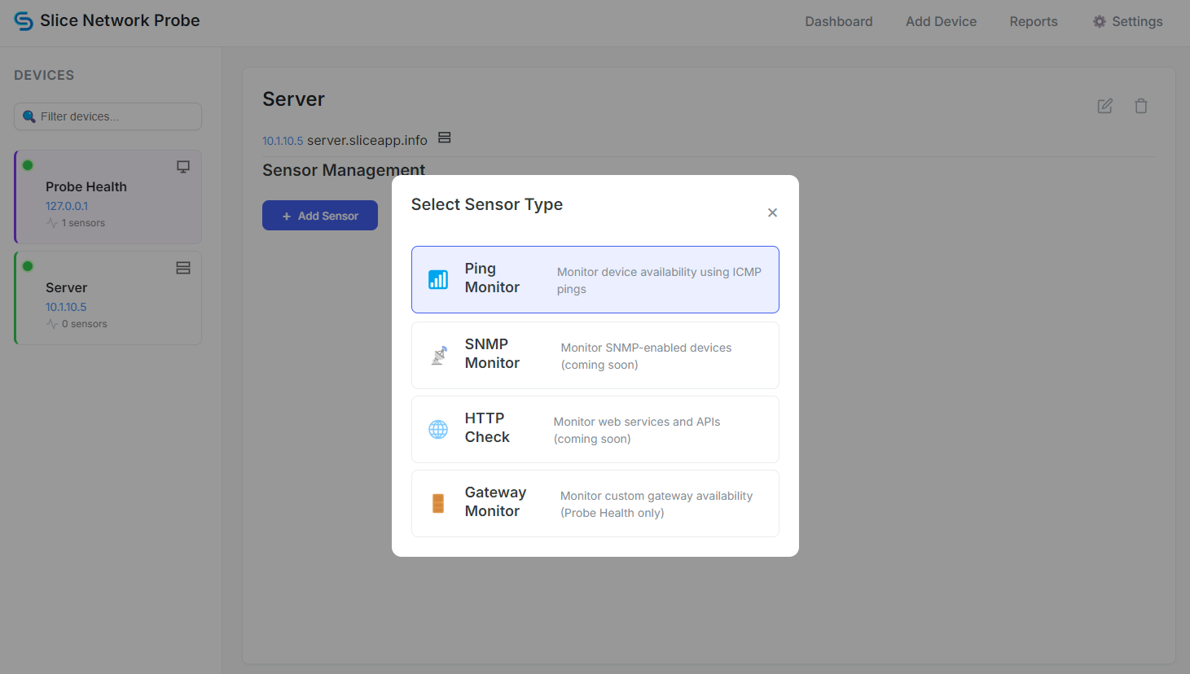Click the magnifier icon in the filter field
Screen dimensions: 1190x674
click(30, 116)
